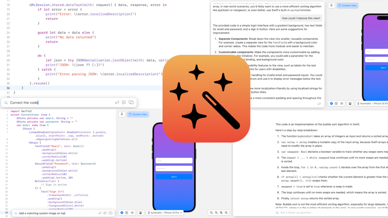Viewport: 388px width, 218px height.
Task: Zoom to fit in bottom canvas
Action: (221, 213)
